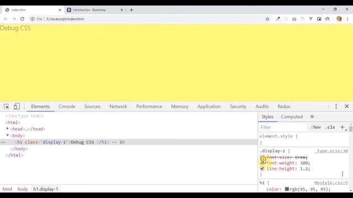The width and height of the screenshot is (353, 198).
Task: Click the browser address bar URL
Action: pyautogui.click(x=65, y=19)
